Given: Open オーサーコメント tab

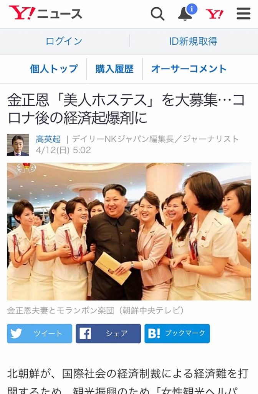Looking at the screenshot, I should 189,69.
